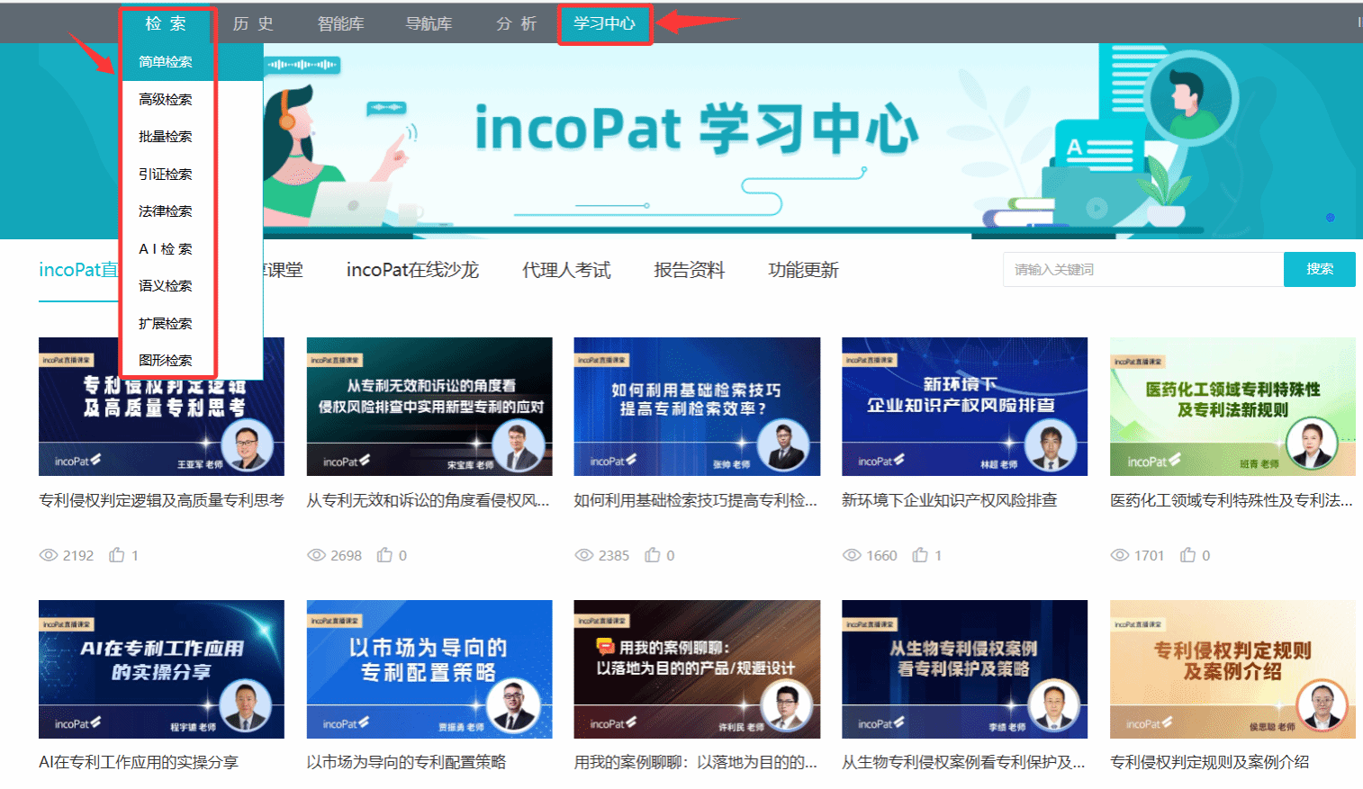Select 法律检索 from the dropdown
Viewport: 1363px width, 789px height.
tap(165, 211)
